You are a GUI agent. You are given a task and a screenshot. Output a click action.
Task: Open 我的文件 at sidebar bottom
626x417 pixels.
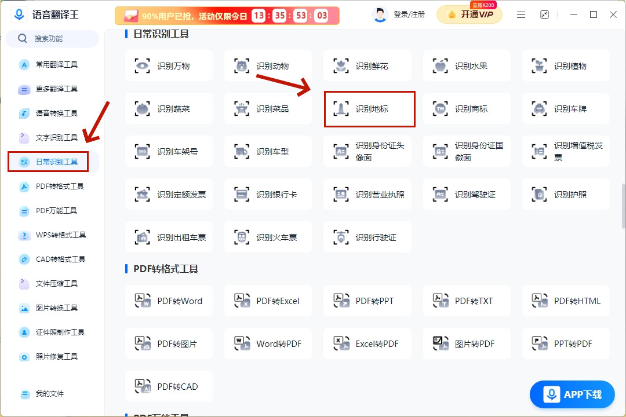coord(52,394)
